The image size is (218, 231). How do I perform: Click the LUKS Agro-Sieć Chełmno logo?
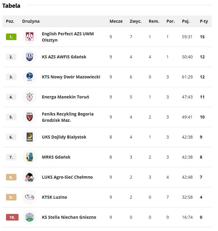(29, 177)
